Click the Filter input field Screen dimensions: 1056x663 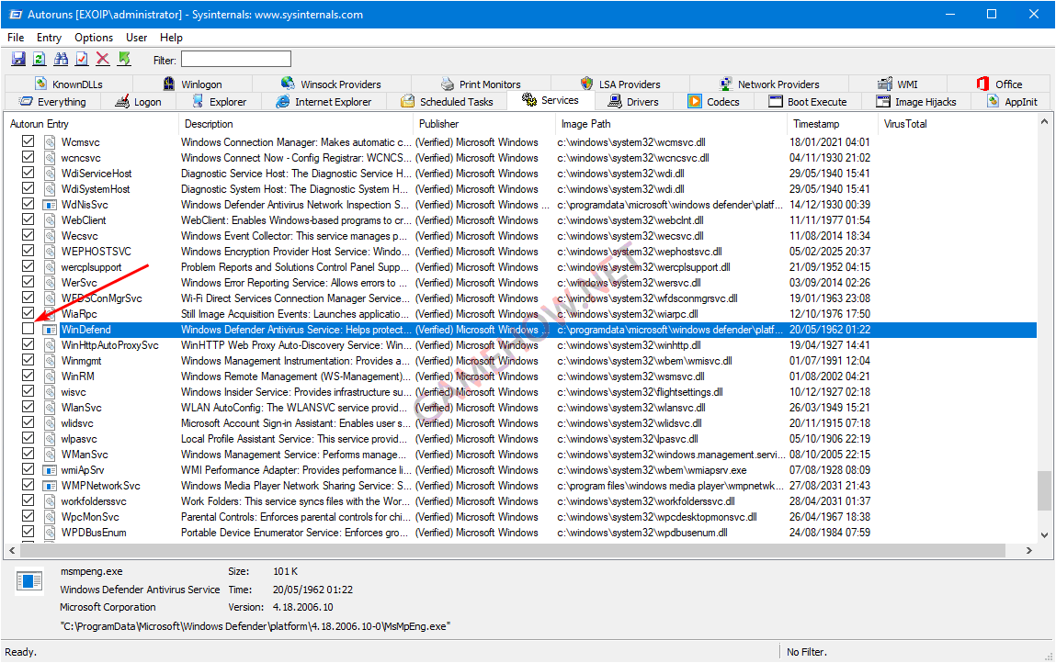pyautogui.click(x=235, y=60)
